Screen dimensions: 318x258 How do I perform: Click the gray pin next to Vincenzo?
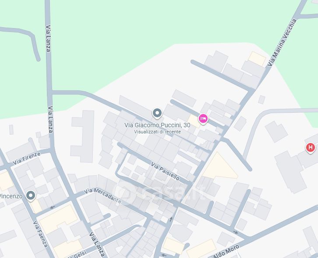[31, 196]
